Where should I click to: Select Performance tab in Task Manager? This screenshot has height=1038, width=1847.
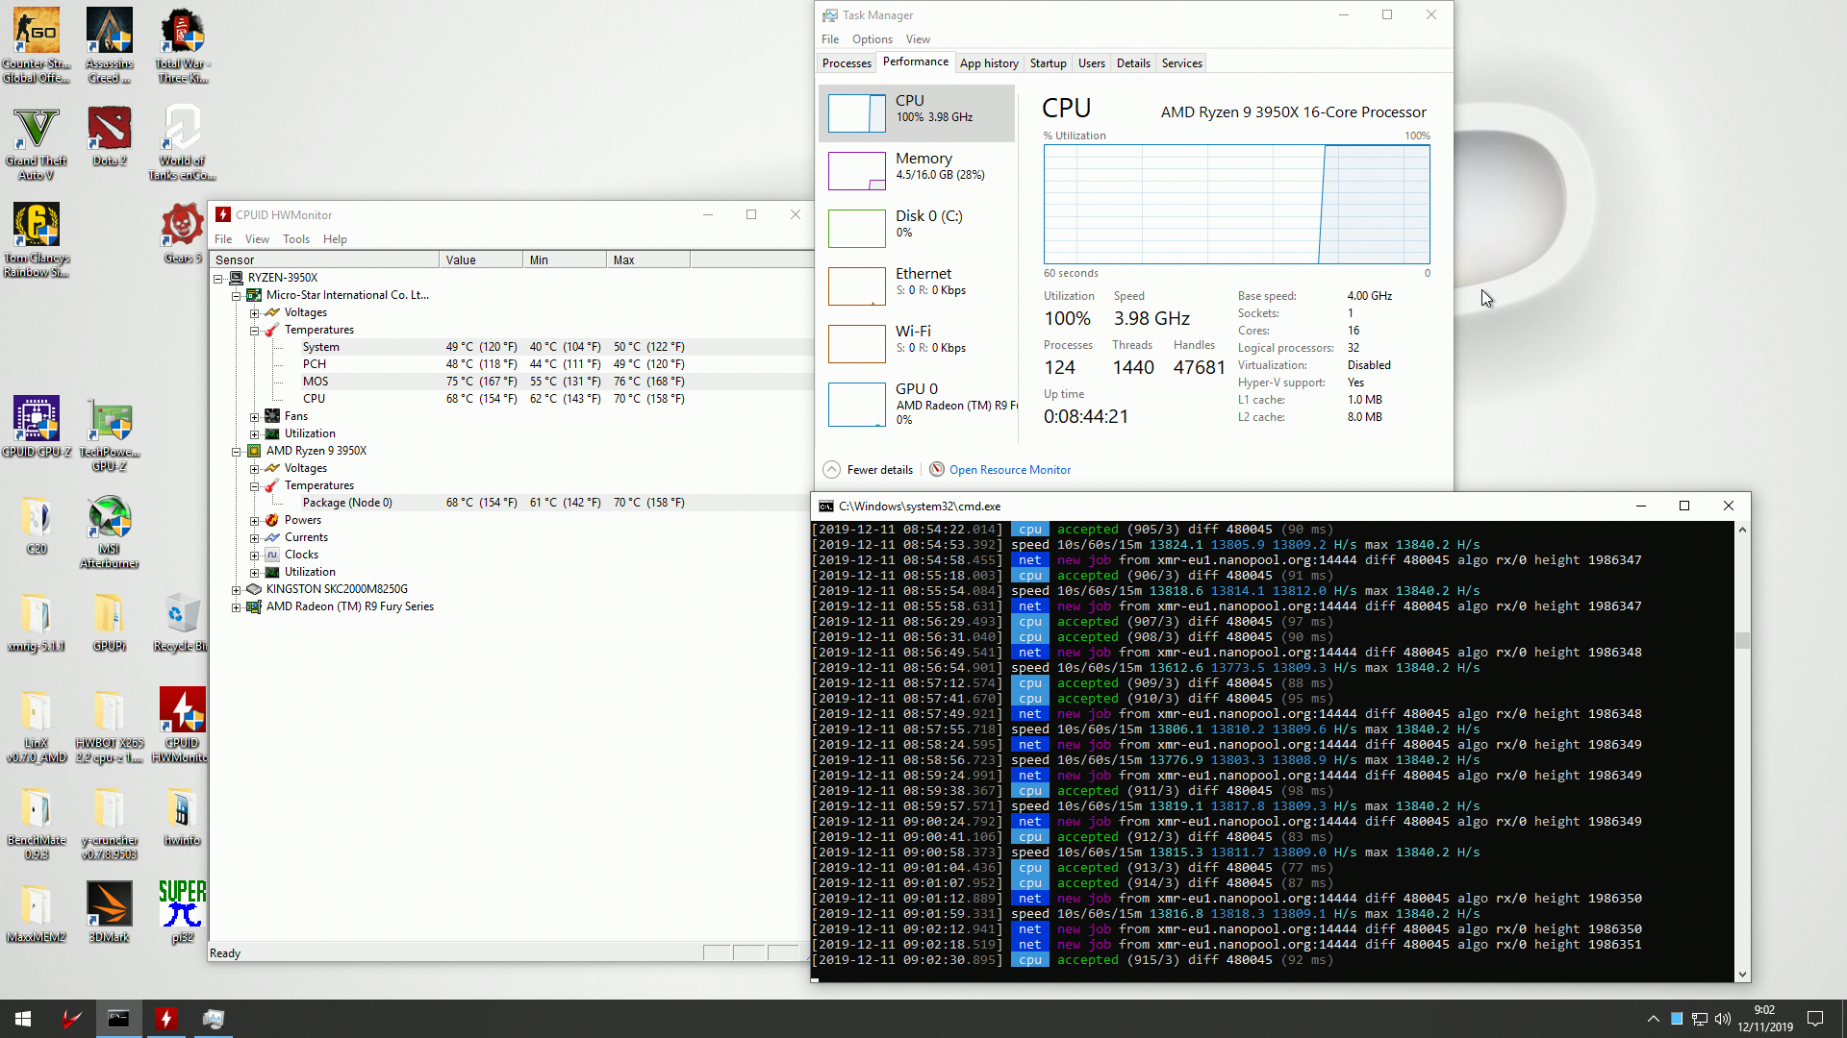915,62
